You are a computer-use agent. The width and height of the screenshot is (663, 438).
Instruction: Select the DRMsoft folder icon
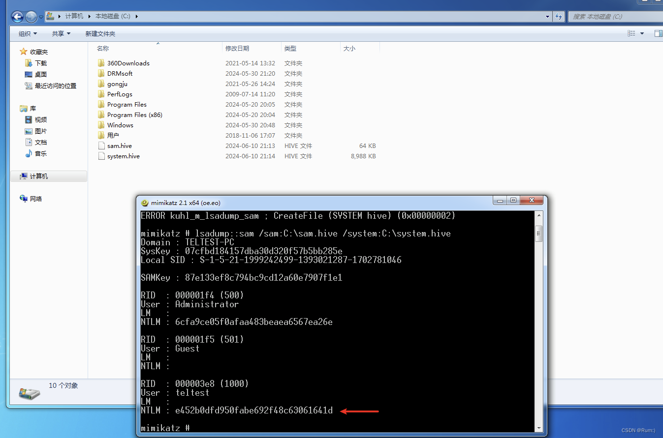[101, 73]
